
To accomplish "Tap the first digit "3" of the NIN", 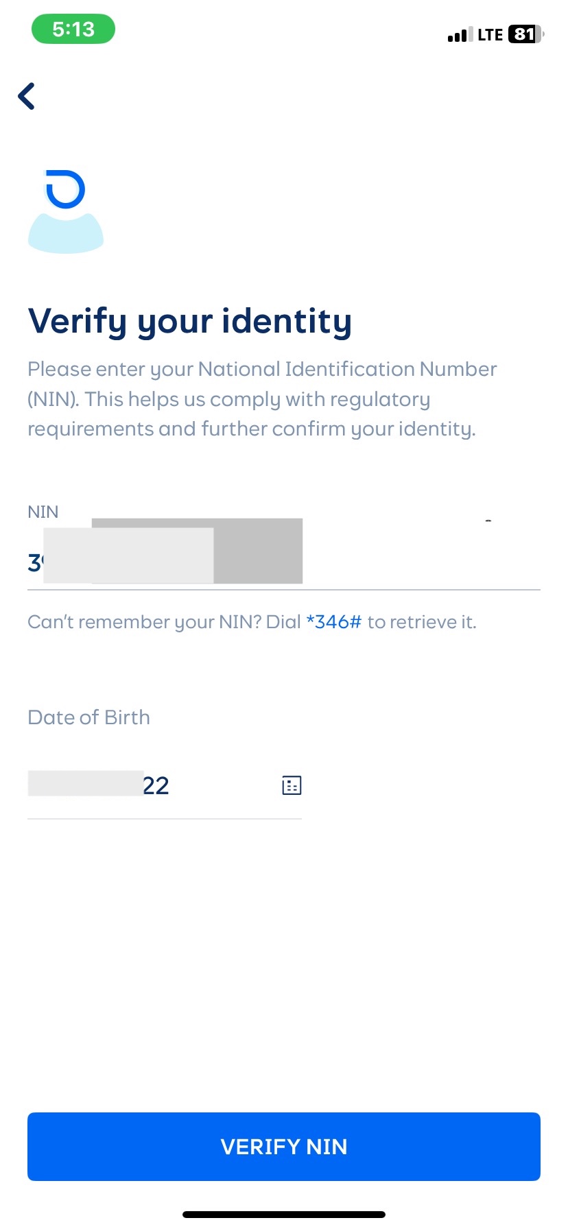I will click(34, 563).
